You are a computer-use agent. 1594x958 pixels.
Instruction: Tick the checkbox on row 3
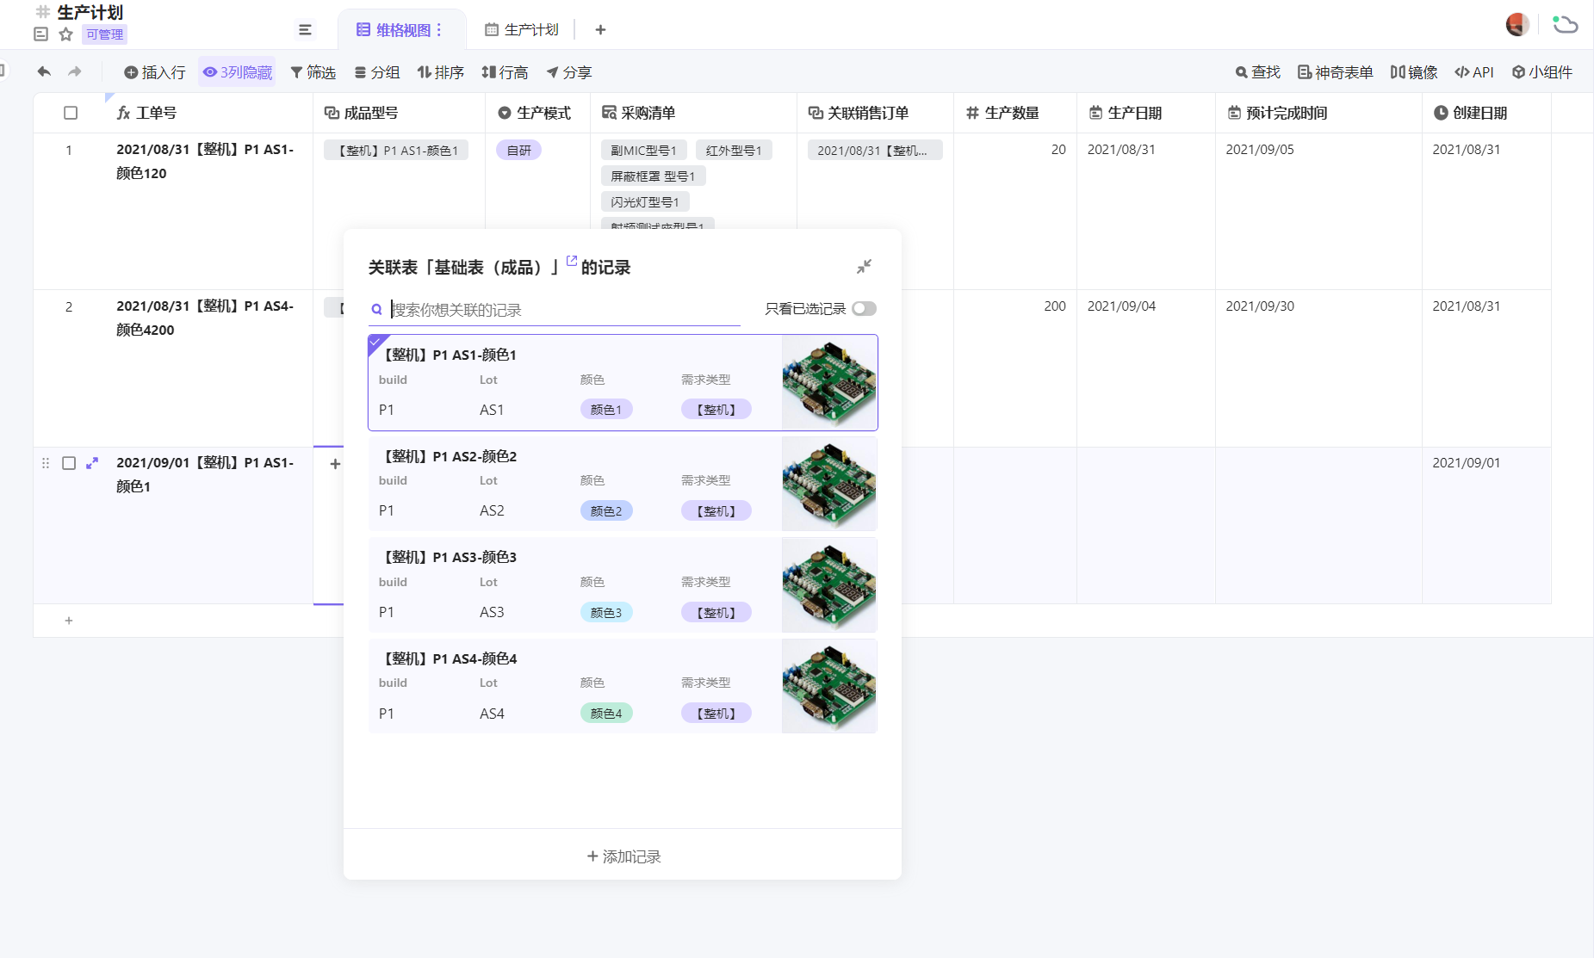click(70, 462)
